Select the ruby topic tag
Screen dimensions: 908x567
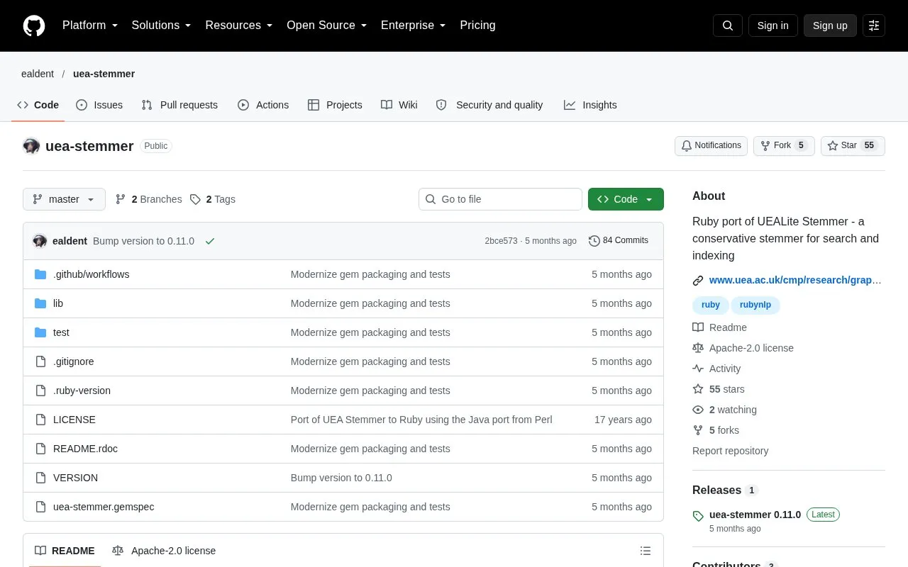pyautogui.click(x=711, y=305)
